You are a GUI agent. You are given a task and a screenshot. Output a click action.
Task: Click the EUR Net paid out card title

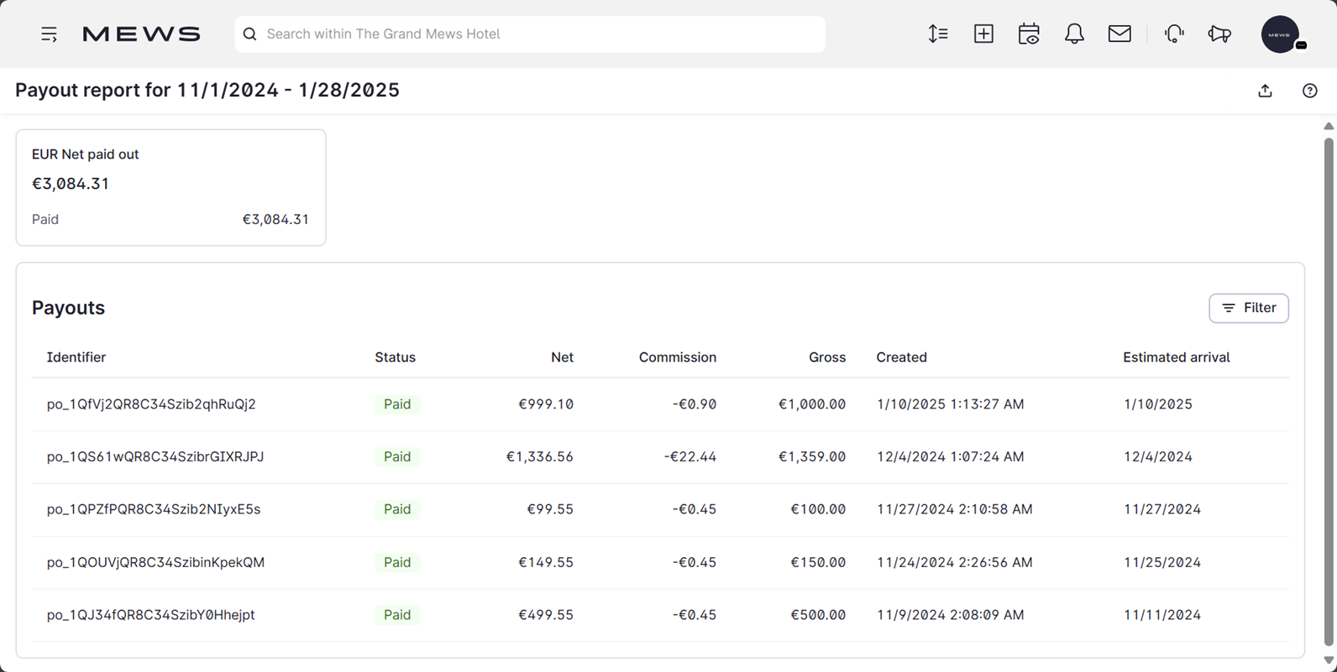pos(85,154)
